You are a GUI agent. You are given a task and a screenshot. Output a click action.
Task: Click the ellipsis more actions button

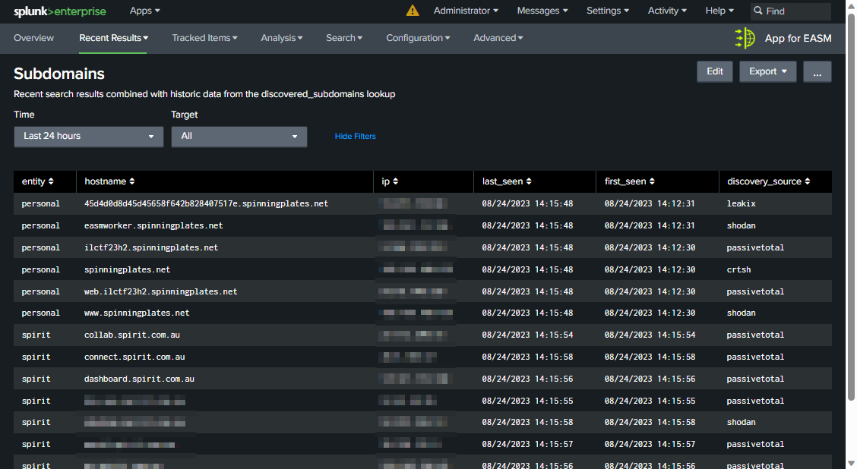tap(817, 71)
